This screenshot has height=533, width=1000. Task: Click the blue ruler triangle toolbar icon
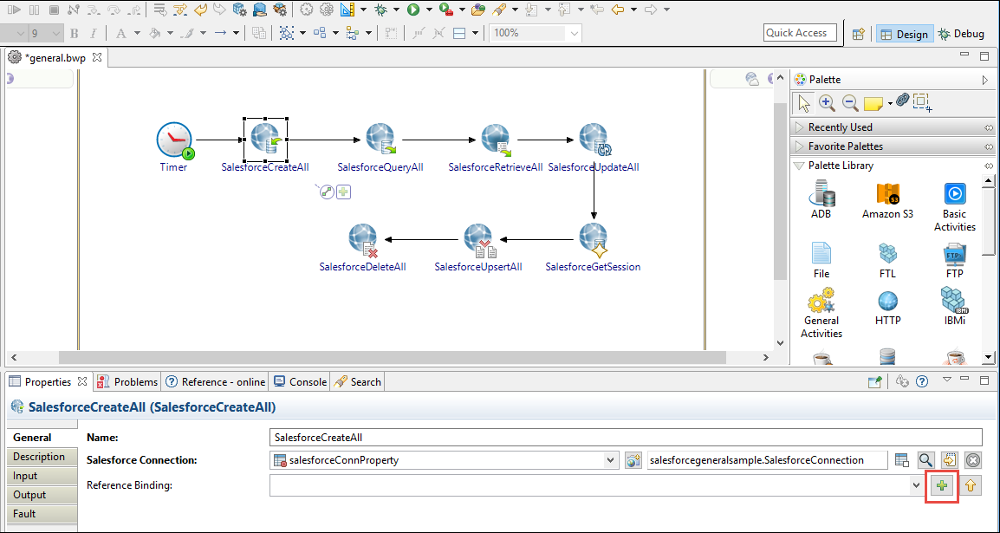click(347, 10)
